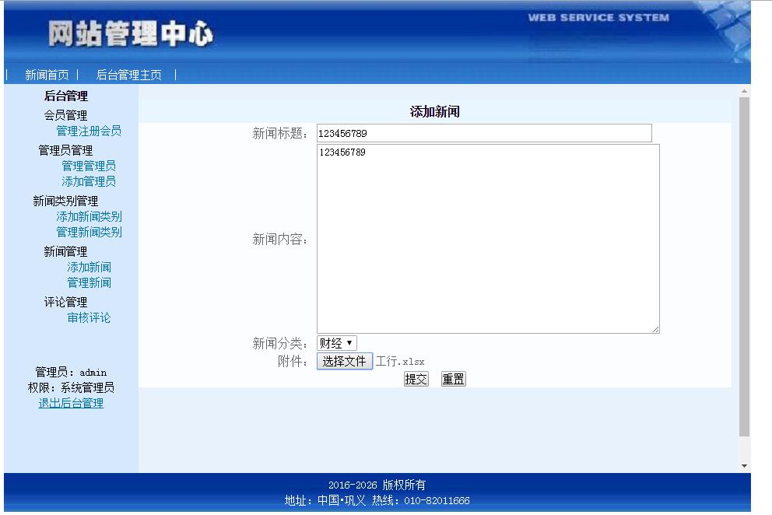Expand the news category selector arrow
The width and height of the screenshot is (772, 515).
[350, 342]
